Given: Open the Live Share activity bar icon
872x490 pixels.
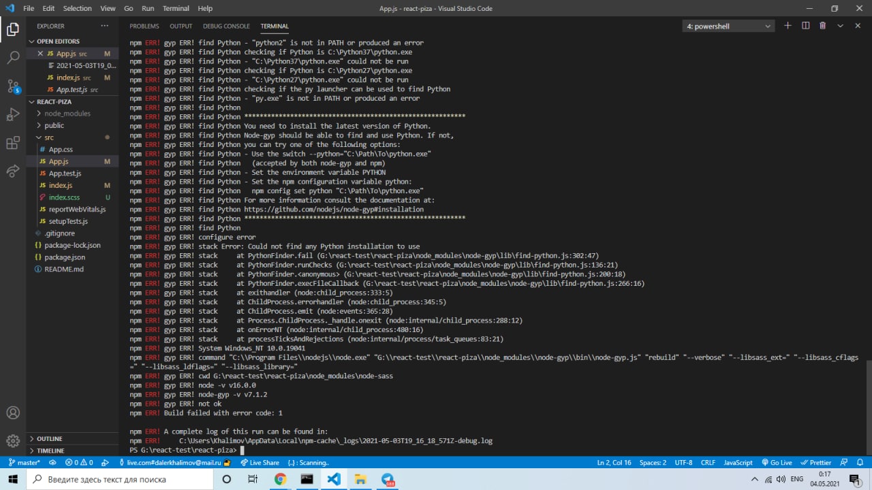Looking at the screenshot, I should point(13,171).
